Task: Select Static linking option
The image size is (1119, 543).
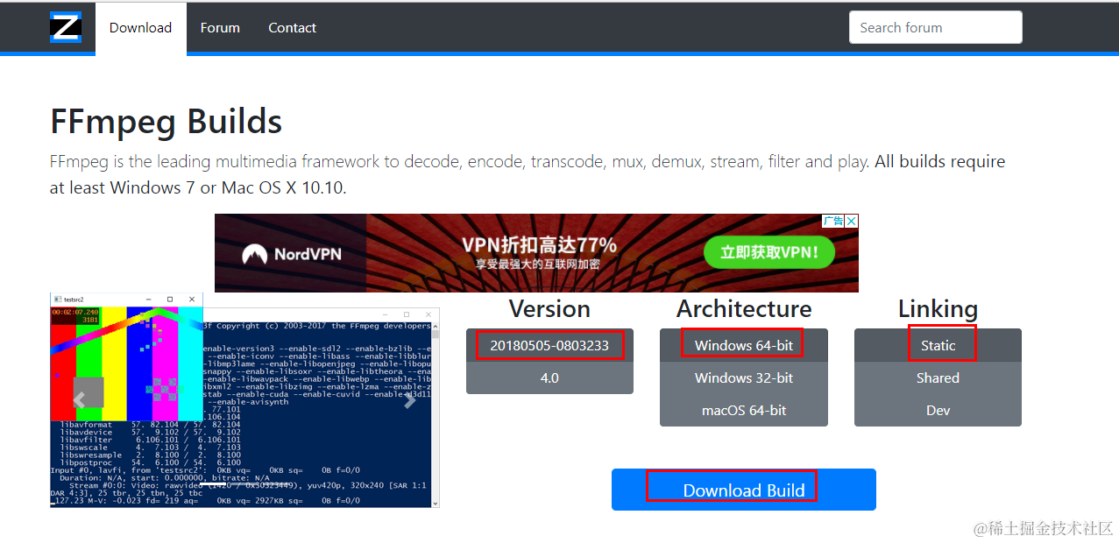Action: click(938, 345)
